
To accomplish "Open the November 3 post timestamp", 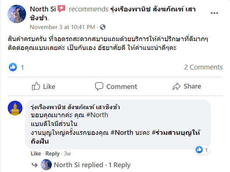I will coord(62,27).
